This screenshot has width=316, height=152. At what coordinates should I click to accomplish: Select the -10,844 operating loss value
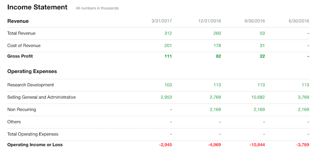tap(257, 144)
